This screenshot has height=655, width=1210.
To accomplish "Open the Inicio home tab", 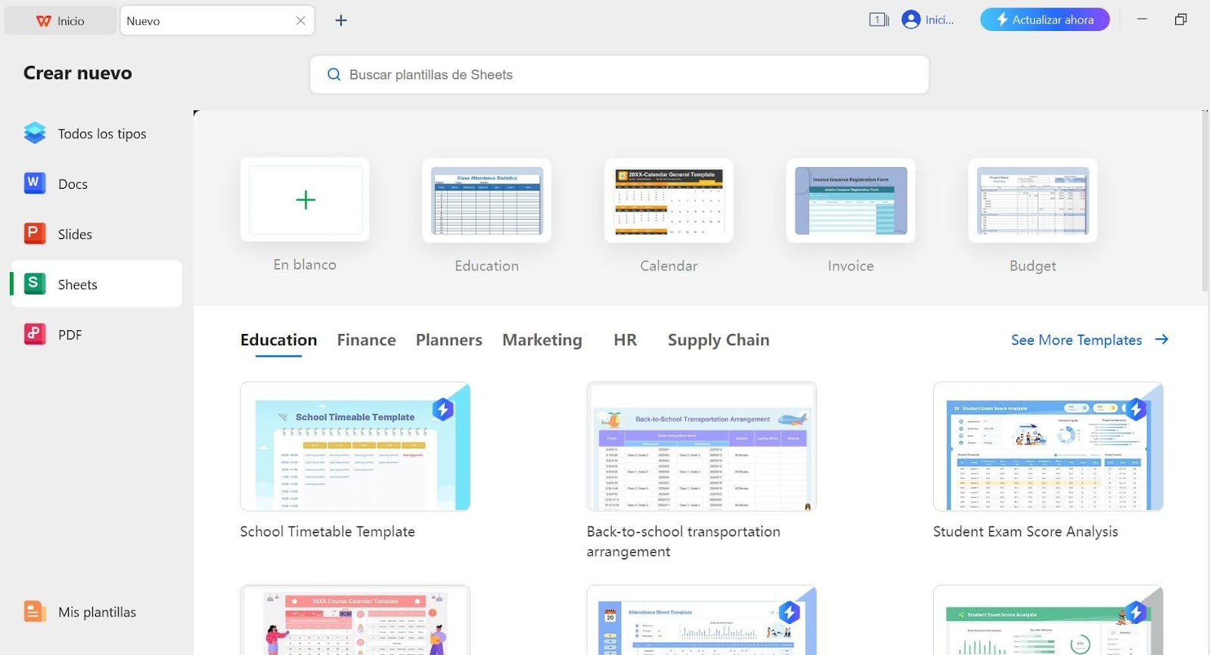I will click(x=60, y=21).
